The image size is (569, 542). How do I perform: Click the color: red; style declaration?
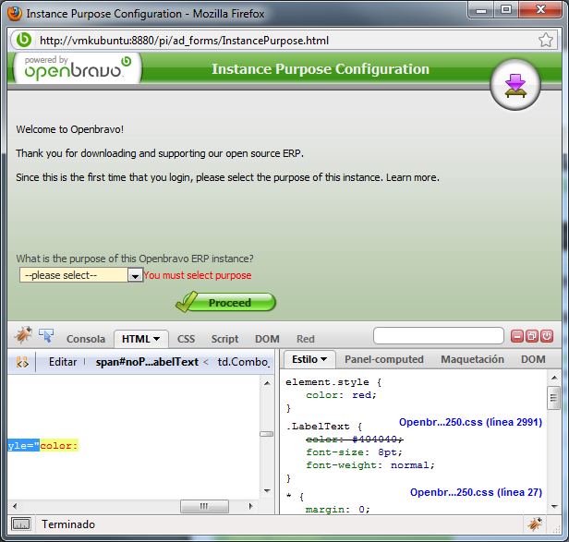click(x=341, y=394)
